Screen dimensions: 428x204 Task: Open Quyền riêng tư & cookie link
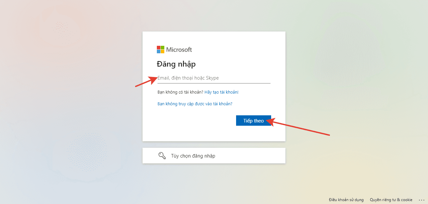coord(391,200)
